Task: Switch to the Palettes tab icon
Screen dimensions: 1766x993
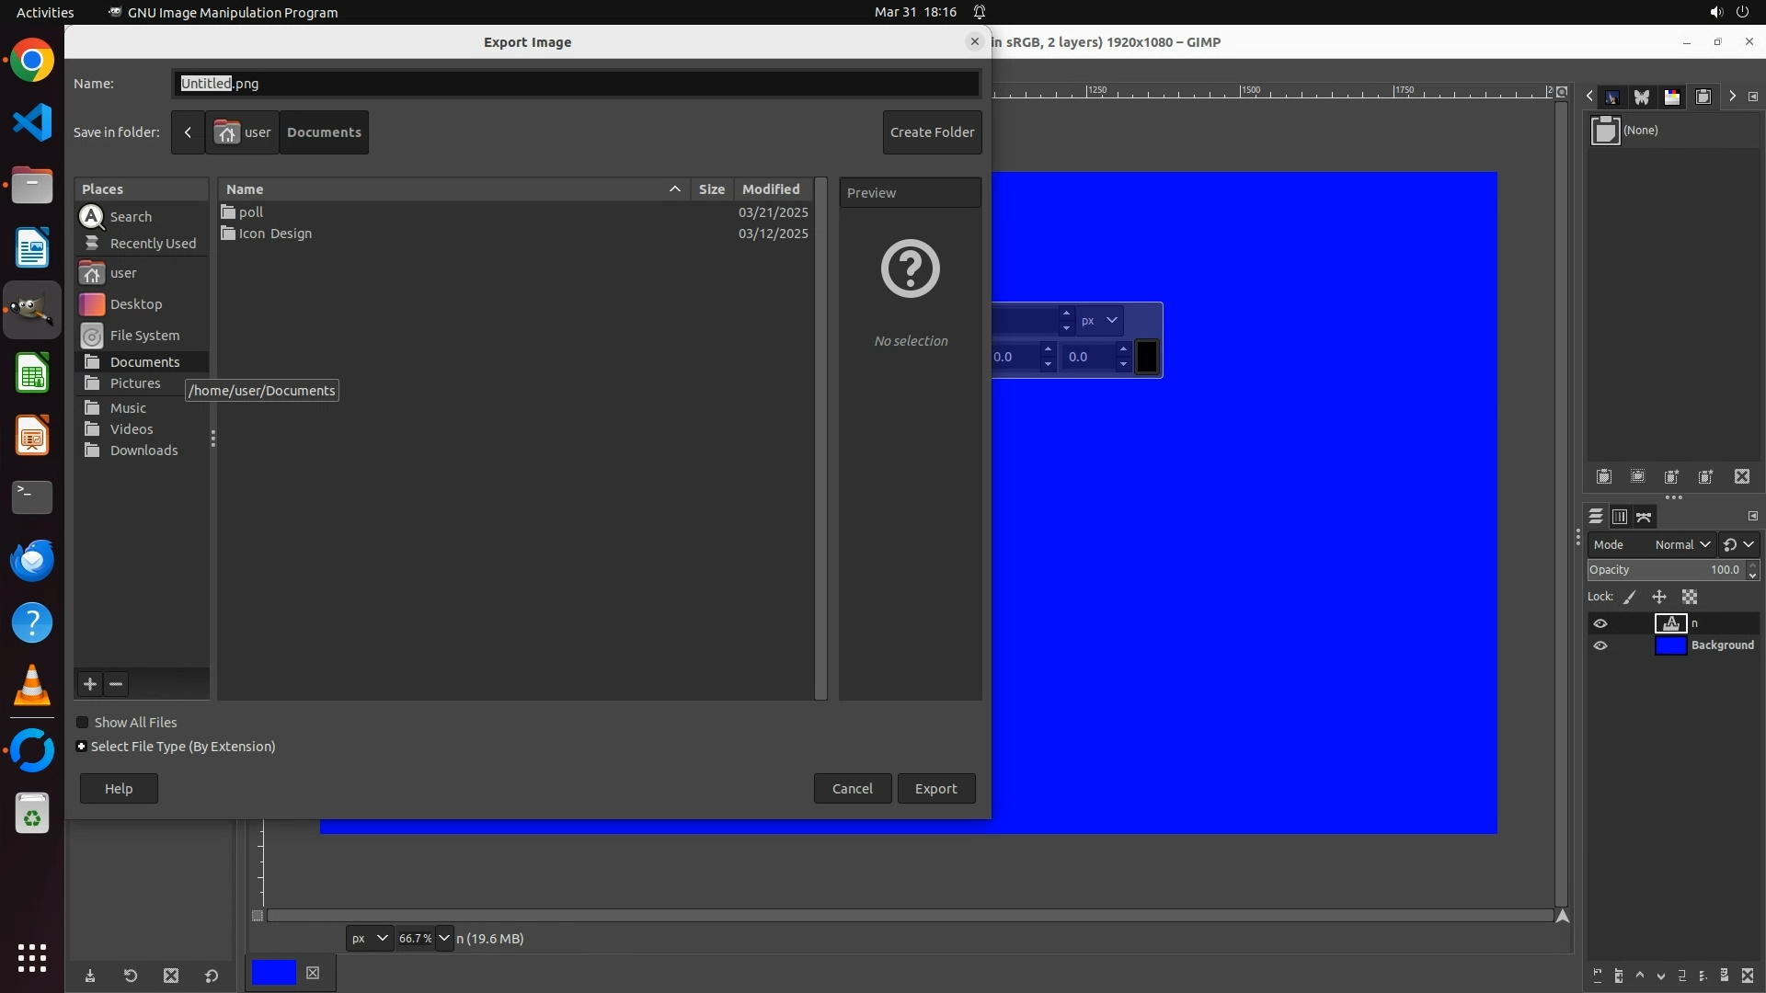Action: [1672, 97]
